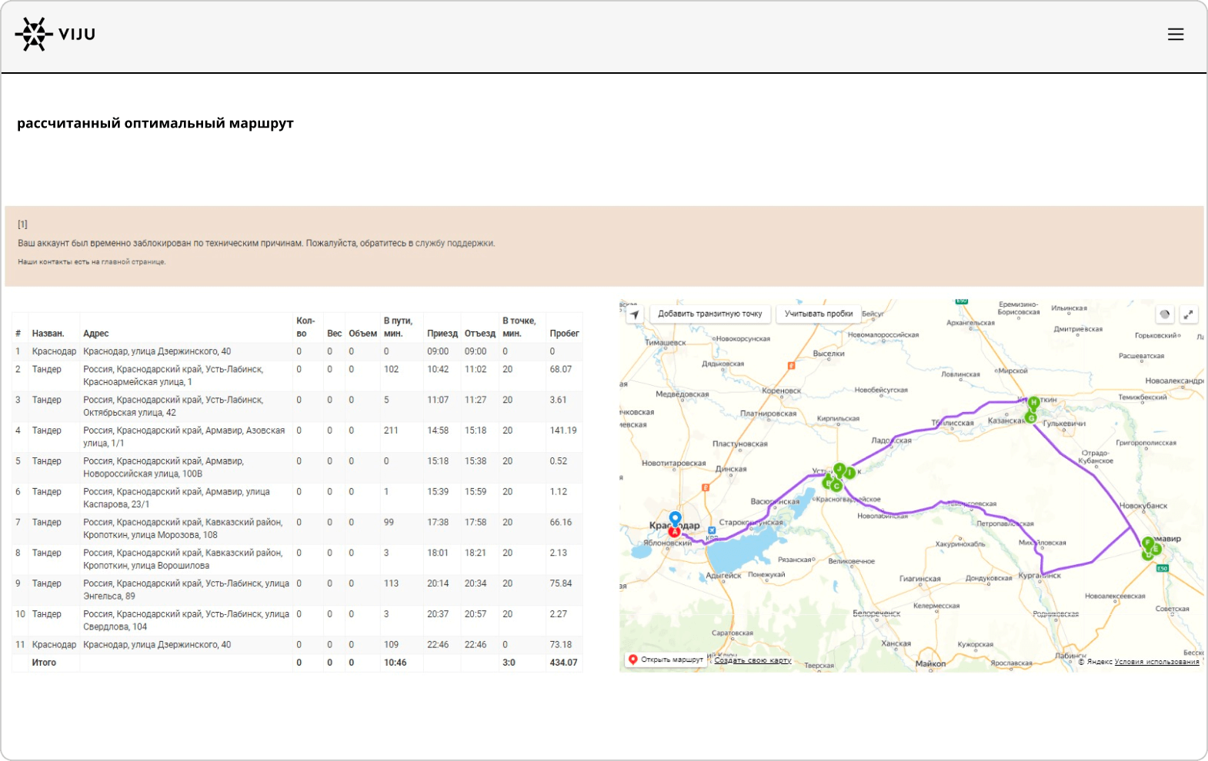The width and height of the screenshot is (1208, 761).
Task: Click 'Добавить транзитную точку' button
Action: click(709, 314)
